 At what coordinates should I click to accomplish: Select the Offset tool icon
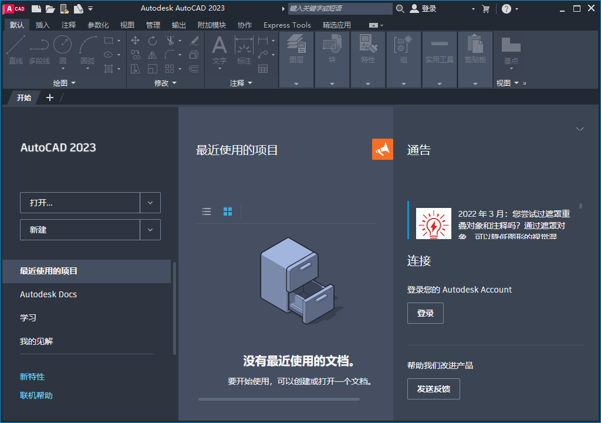pos(194,69)
